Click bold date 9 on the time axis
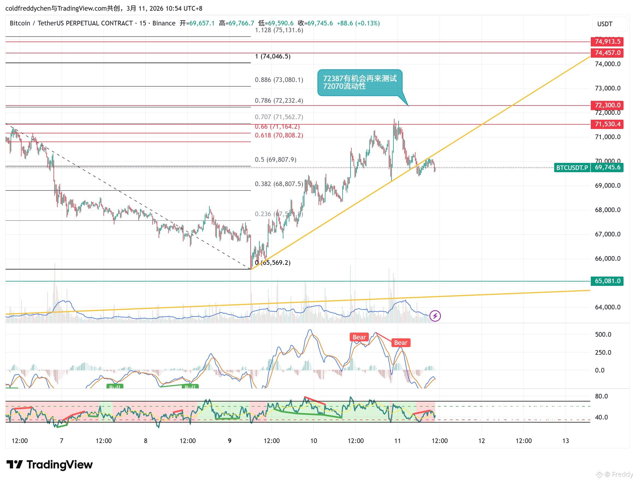The image size is (635, 481). [x=230, y=441]
